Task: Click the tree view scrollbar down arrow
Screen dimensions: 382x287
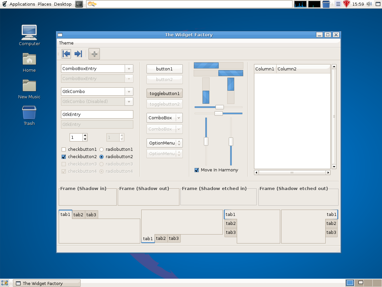Action: pos(334,167)
